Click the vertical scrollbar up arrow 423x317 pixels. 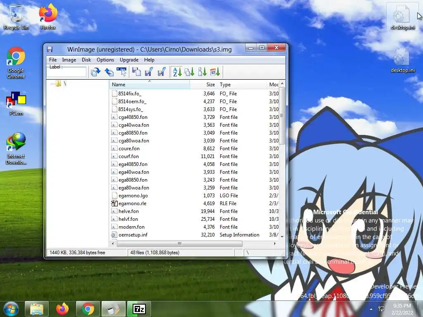coord(282,83)
